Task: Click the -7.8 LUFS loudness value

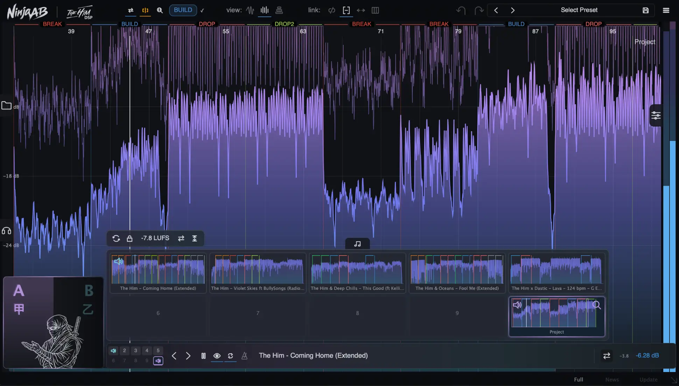Action: 155,238
